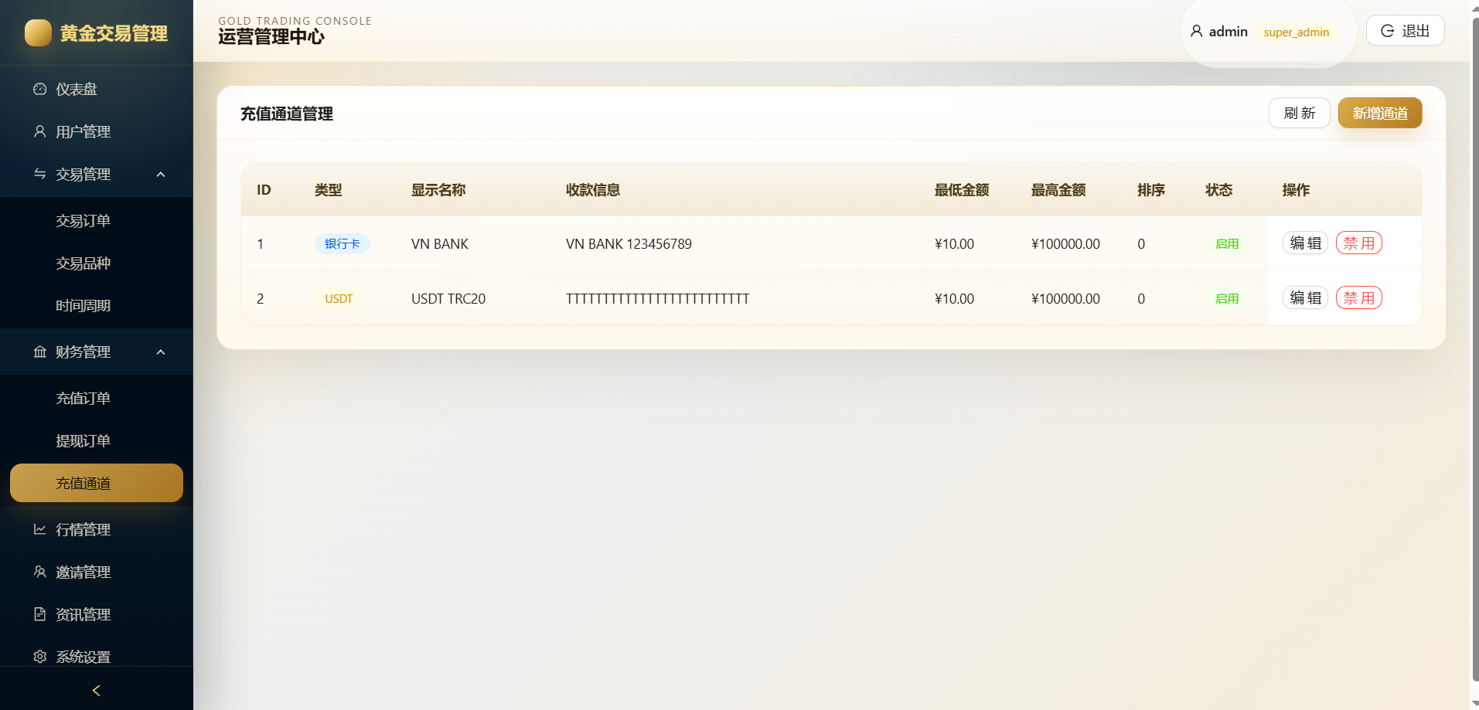Open the 仪表盘 dashboard icon
This screenshot has height=710, width=1479.
(x=39, y=89)
